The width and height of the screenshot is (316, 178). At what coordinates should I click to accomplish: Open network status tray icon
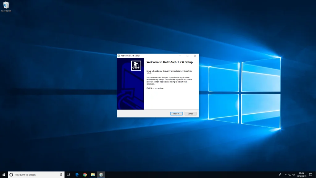[290, 175]
